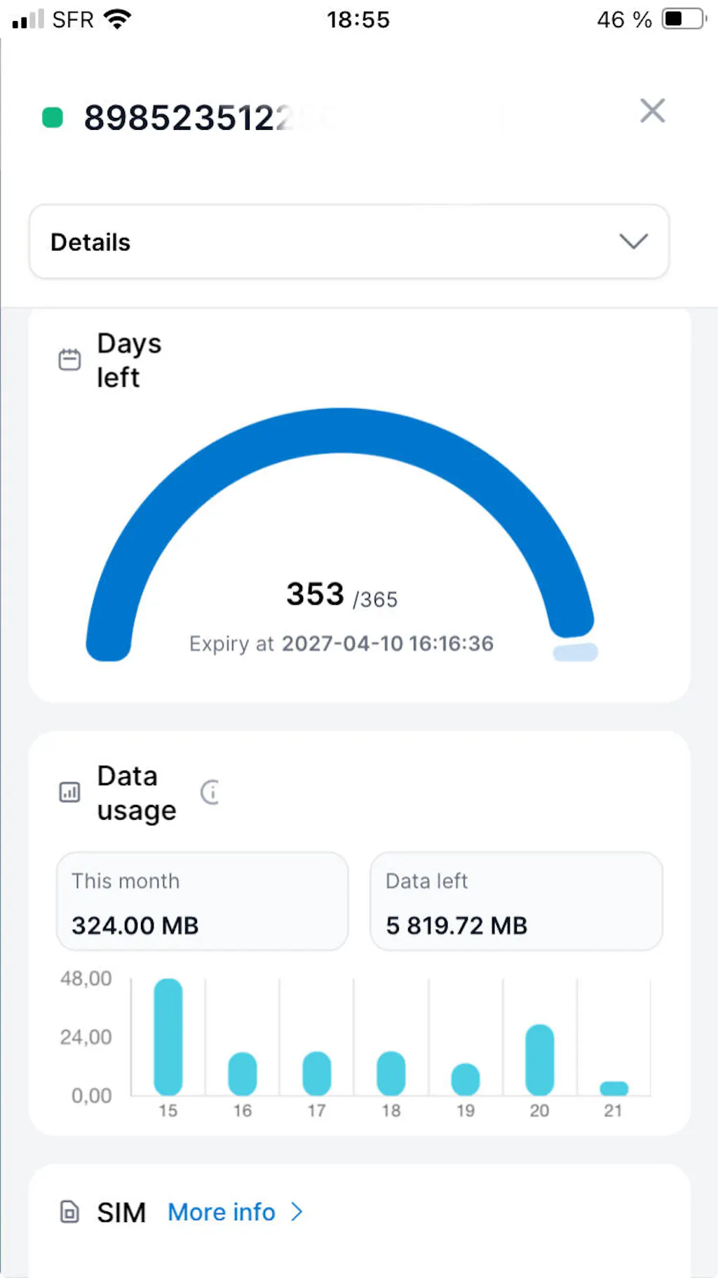Tap the SIM ICCID number heading
This screenshot has height=1278, width=718.
pyautogui.click(x=188, y=117)
